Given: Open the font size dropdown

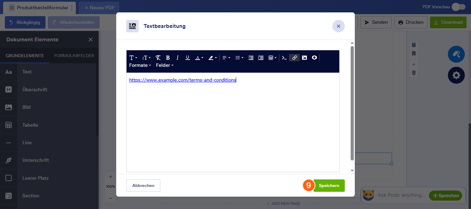Looking at the screenshot, I should point(147,58).
